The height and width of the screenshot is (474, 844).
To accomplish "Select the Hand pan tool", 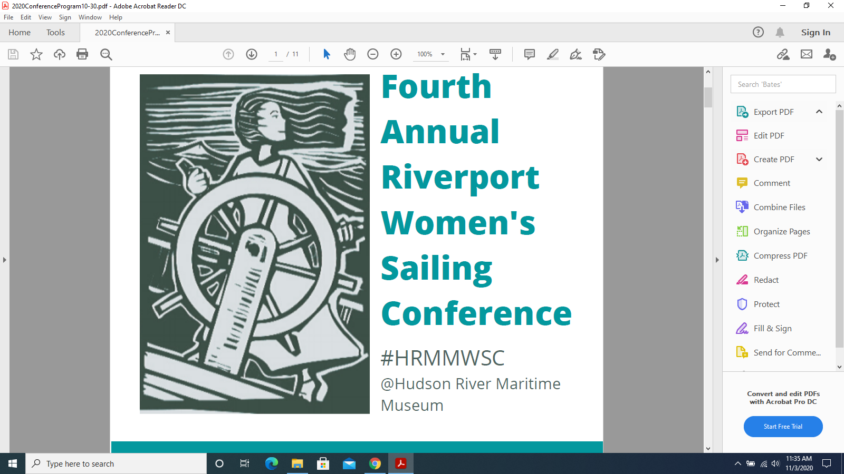I will pyautogui.click(x=350, y=54).
